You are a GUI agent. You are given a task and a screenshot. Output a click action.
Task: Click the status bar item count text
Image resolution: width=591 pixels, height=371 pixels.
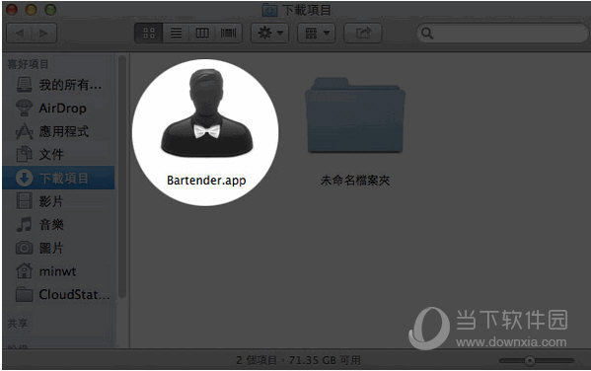pos(299,360)
